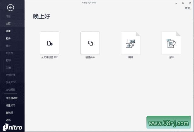Click the back arrow at top of sidebar
The height and width of the screenshot is (132, 194).
(x=10, y=8)
